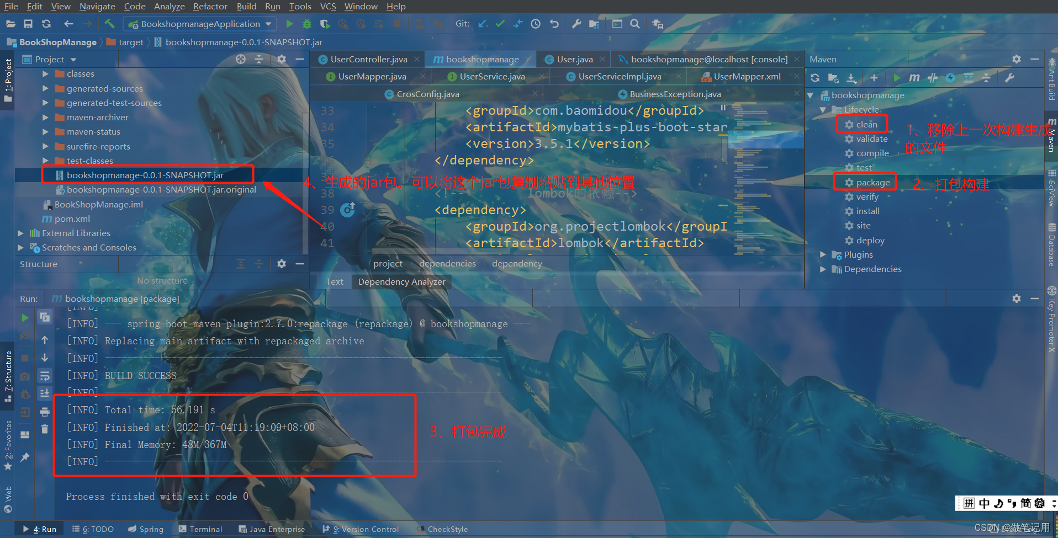Clear the console with the trash icon
The width and height of the screenshot is (1058, 538).
tap(45, 429)
